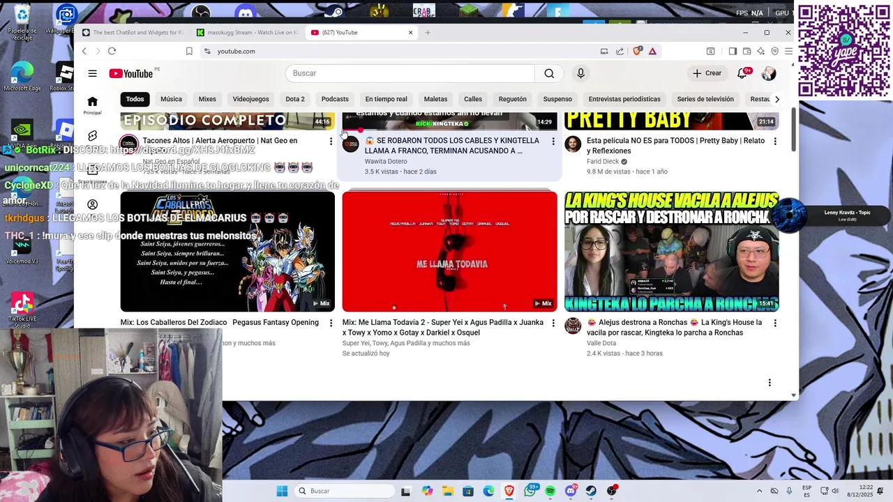This screenshot has height=502, width=893.
Task: Open new browser tab
Action: (428, 33)
